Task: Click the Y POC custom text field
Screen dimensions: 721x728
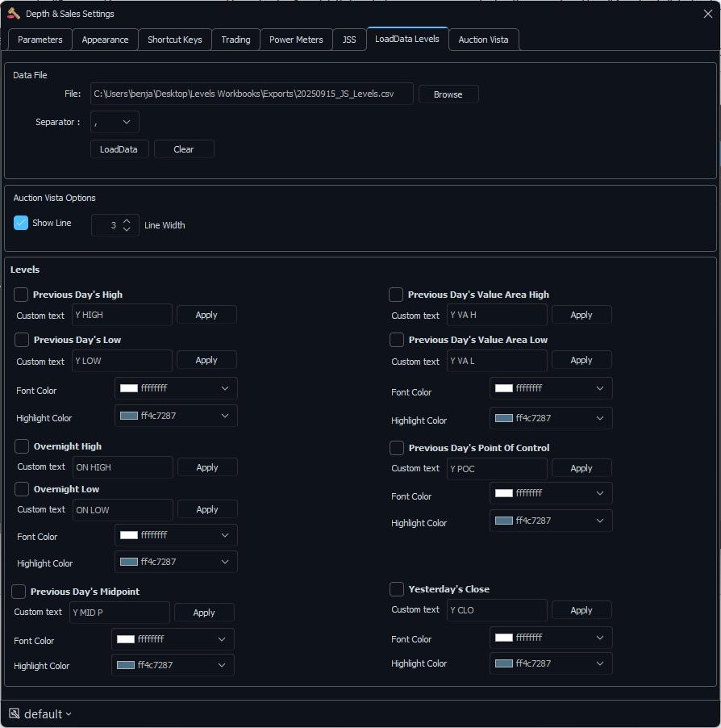Action: (x=497, y=469)
